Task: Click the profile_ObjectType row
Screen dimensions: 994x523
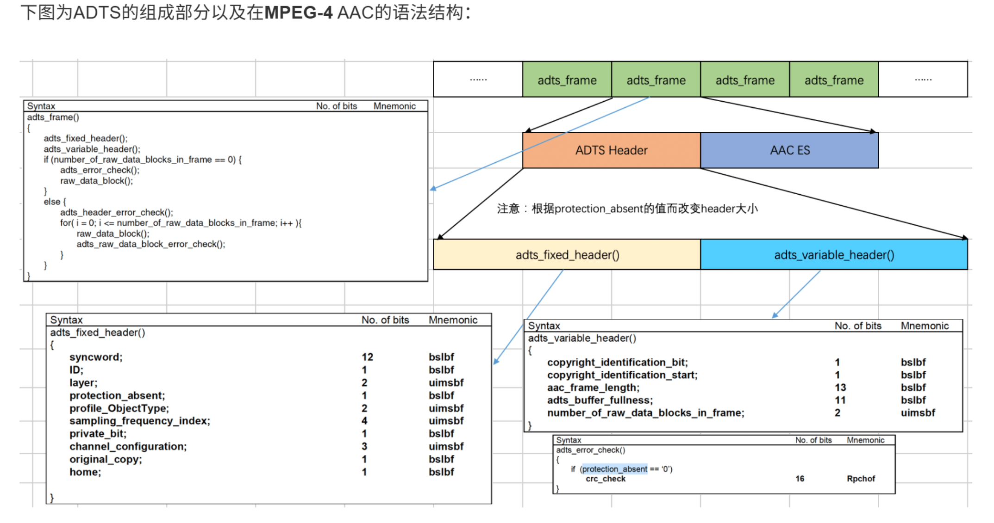Action: coord(119,408)
